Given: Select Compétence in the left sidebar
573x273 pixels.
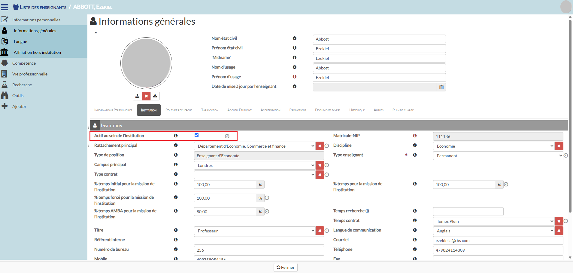Looking at the screenshot, I should point(24,63).
